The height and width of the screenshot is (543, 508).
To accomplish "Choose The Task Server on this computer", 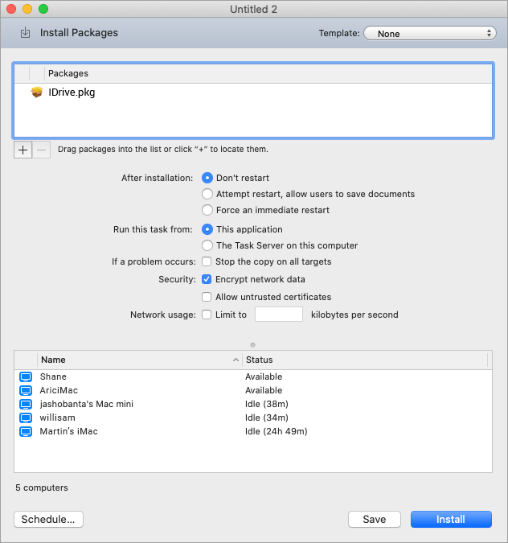I will click(207, 245).
